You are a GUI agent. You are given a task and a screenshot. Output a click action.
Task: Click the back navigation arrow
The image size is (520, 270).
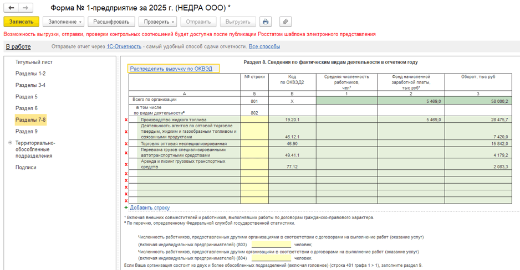(11, 8)
